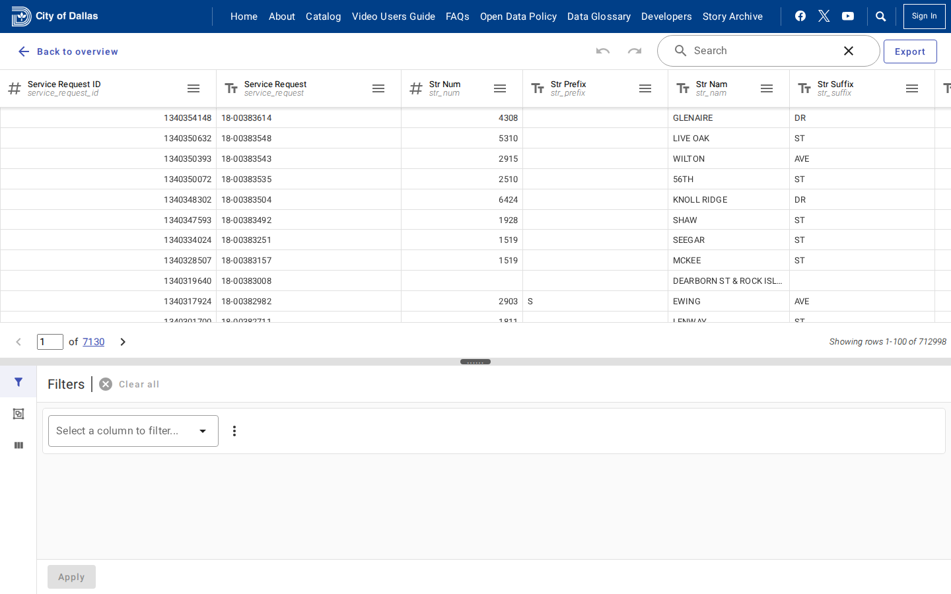Clear the search box with X icon
Viewport: 951px width, 594px height.
849,51
